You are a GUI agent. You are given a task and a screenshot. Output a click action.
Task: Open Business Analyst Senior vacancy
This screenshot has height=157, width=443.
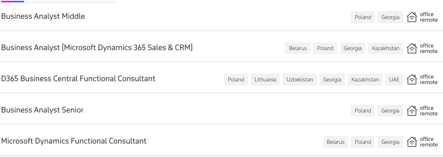click(x=42, y=110)
